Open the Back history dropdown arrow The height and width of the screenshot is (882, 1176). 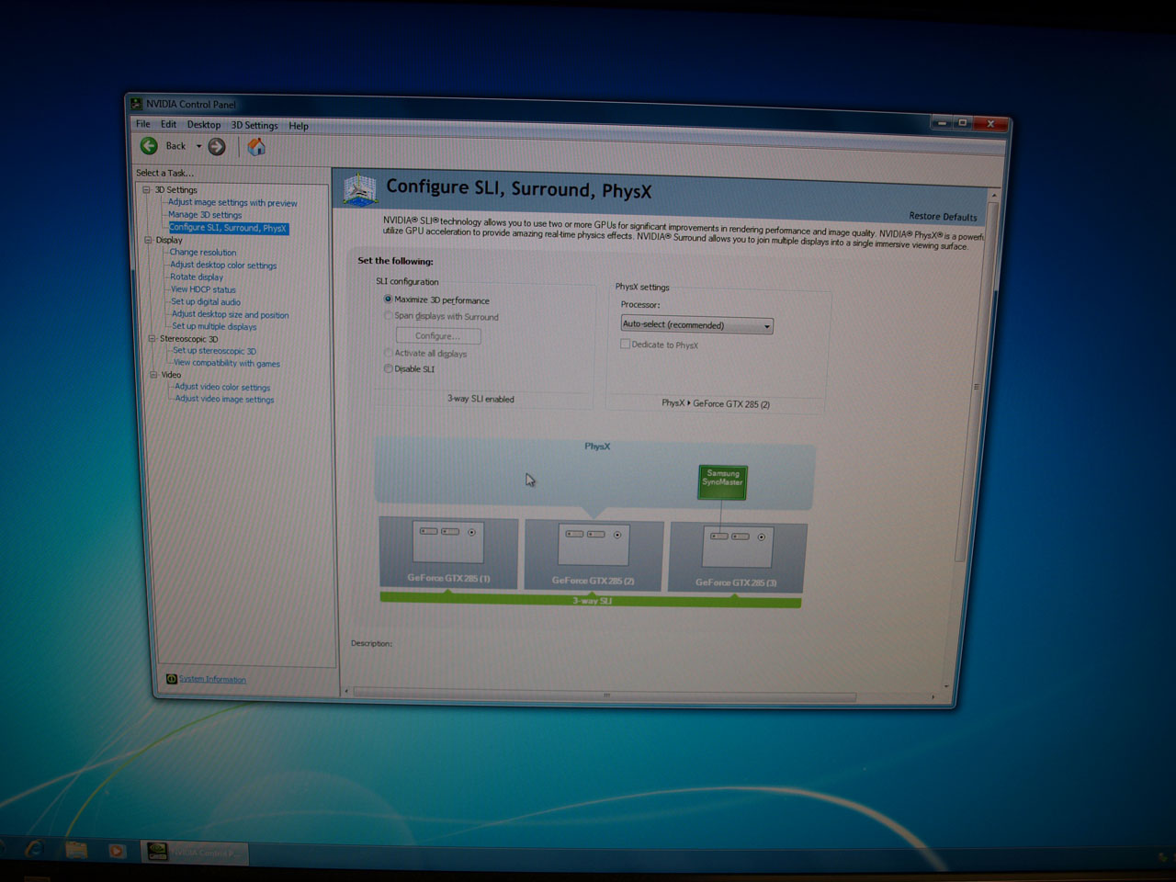(198, 146)
